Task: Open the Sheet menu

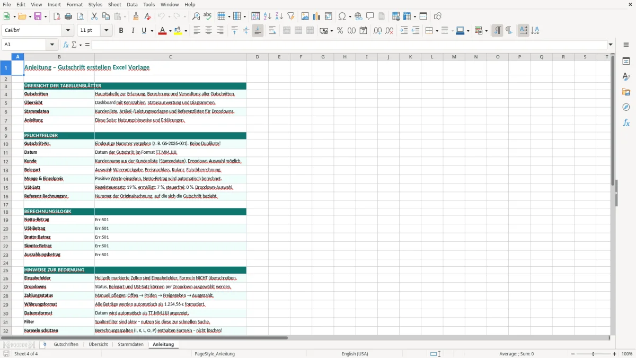Action: coord(114,4)
